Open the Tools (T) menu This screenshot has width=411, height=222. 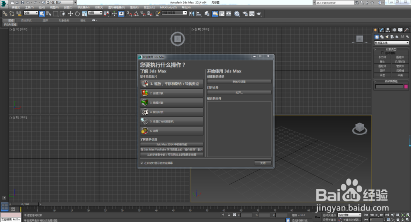[29, 7]
